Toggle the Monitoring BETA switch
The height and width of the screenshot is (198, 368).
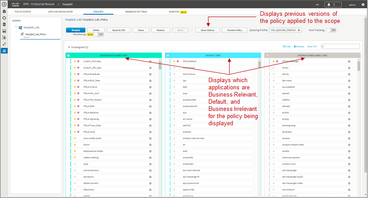click(98, 35)
